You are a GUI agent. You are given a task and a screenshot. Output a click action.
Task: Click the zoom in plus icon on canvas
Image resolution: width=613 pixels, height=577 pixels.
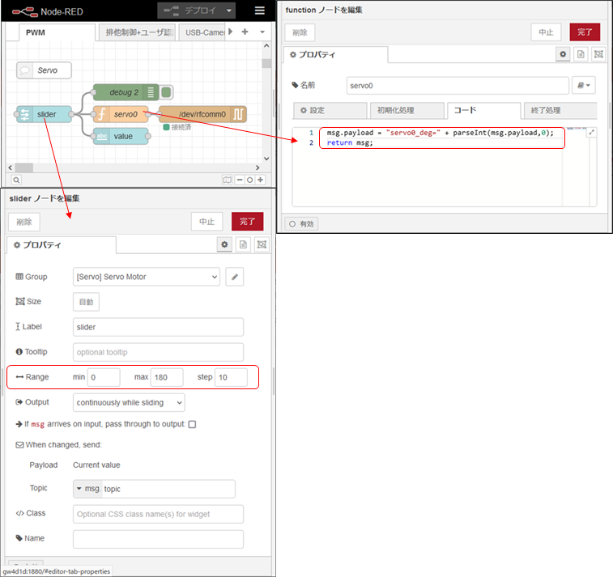click(x=261, y=180)
